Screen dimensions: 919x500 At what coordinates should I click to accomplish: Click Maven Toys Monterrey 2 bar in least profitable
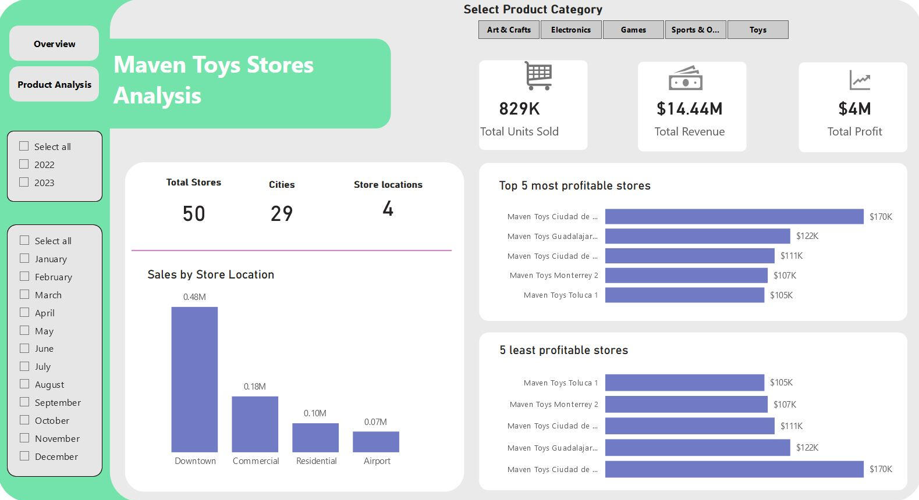tap(686, 405)
